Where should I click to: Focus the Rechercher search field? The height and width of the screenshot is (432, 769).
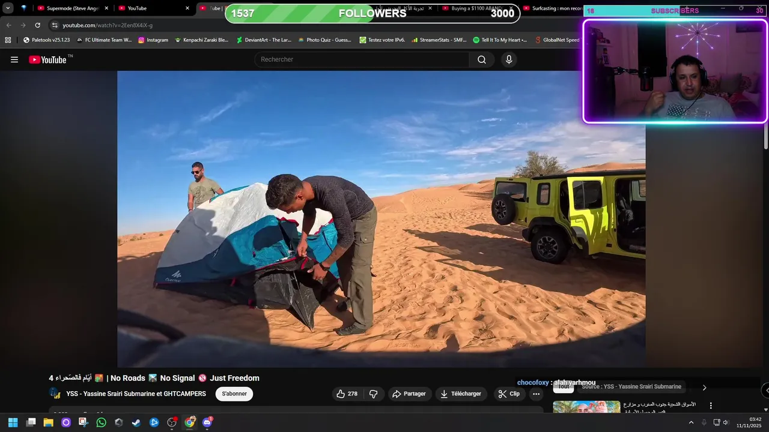click(x=362, y=59)
